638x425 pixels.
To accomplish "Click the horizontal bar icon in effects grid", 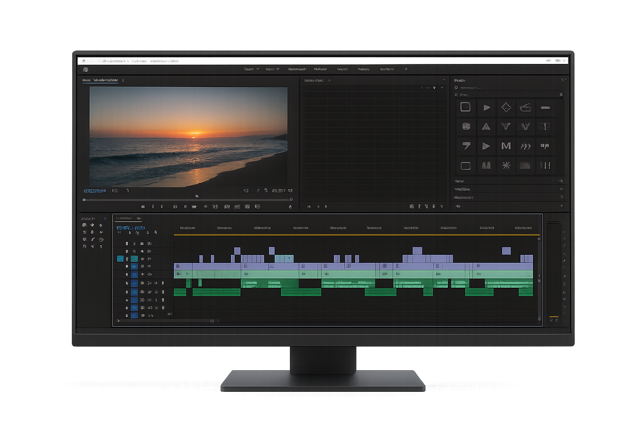I will [x=545, y=107].
